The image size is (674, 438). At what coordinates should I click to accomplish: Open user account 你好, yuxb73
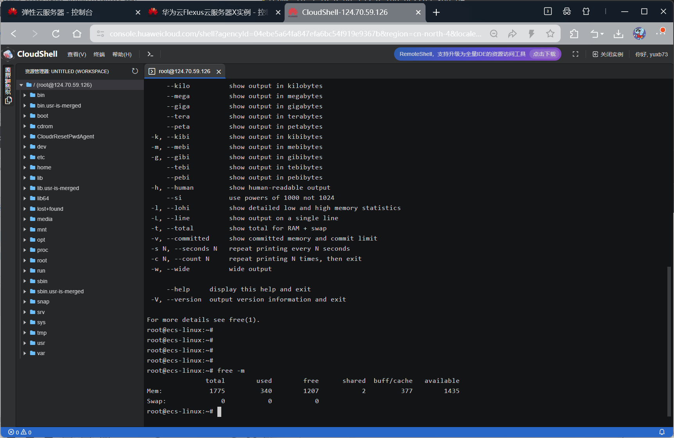[x=651, y=54]
